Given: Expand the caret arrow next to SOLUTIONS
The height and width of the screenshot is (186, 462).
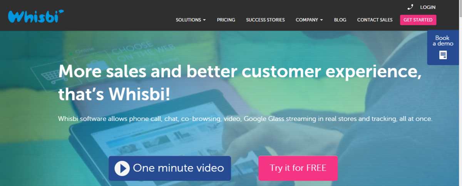Looking at the screenshot, I should (204, 20).
